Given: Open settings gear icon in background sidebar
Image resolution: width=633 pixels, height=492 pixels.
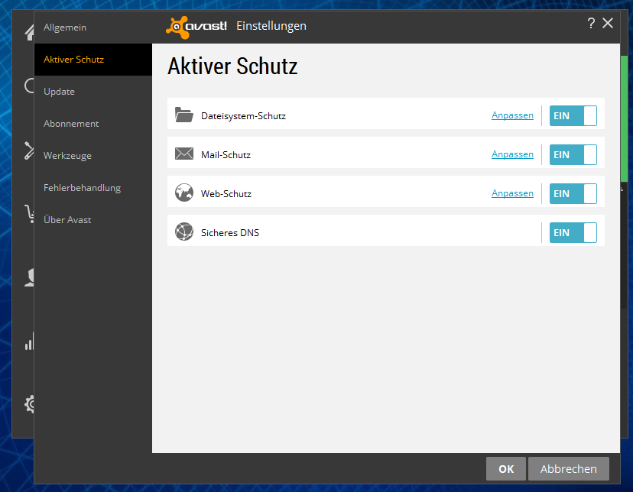Looking at the screenshot, I should pyautogui.click(x=30, y=404).
